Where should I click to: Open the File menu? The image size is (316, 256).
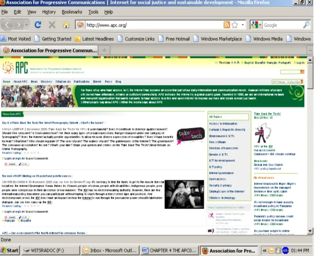click(x=4, y=12)
